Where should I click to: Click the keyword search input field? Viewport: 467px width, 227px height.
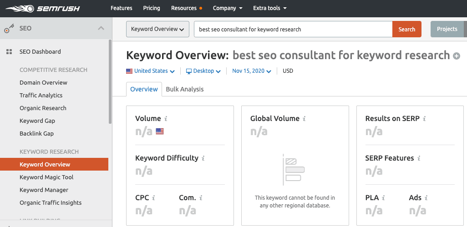point(293,29)
